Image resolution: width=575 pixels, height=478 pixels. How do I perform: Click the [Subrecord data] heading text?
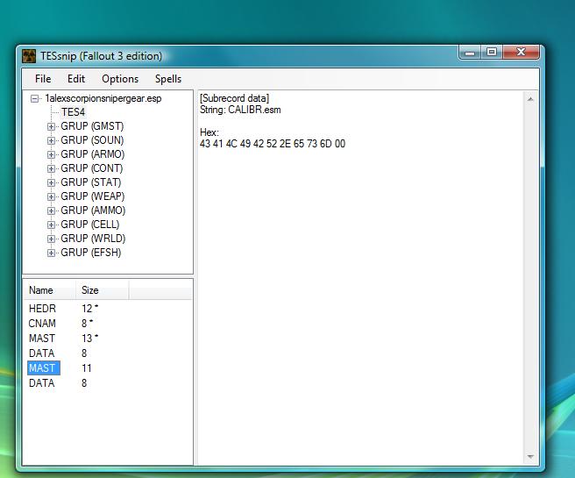[234, 98]
